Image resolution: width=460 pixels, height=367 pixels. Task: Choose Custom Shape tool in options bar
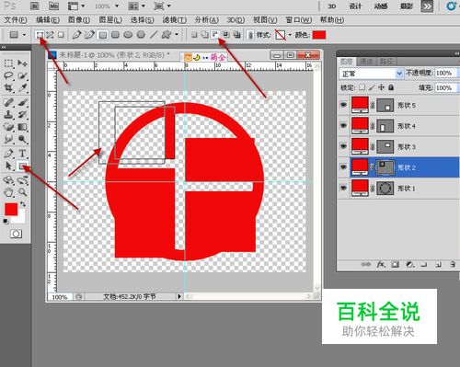[167, 35]
